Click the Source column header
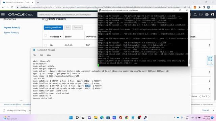The image size is (216, 121). click(68, 37)
